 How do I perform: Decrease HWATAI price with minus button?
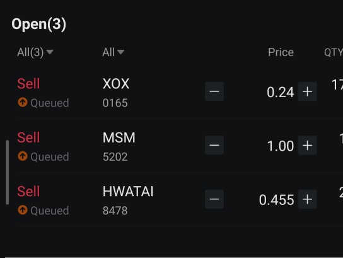(214, 199)
